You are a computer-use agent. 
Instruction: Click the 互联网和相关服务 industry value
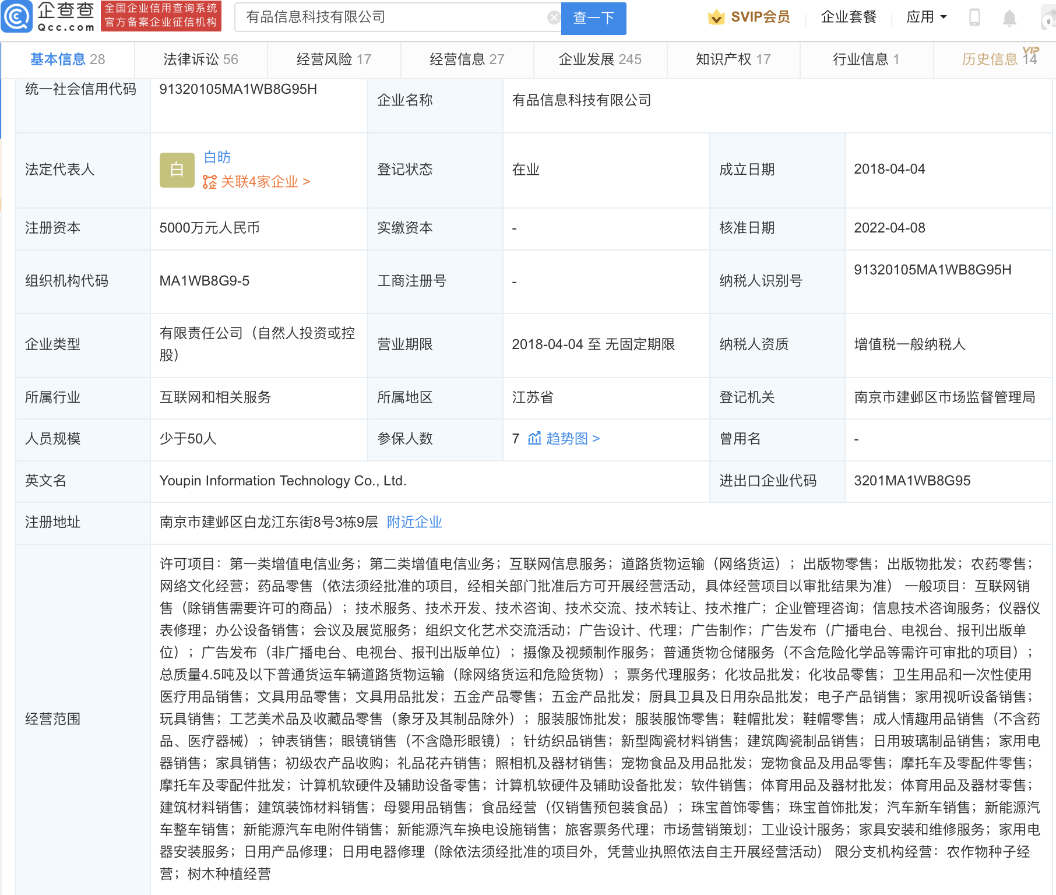(x=216, y=397)
